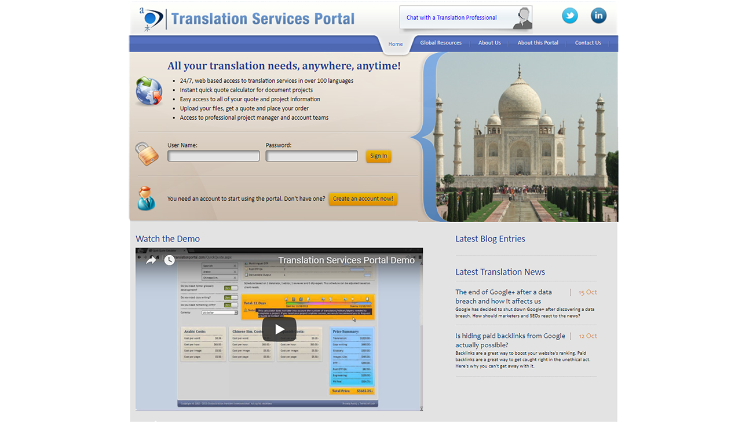Save demo video with the Watch Later clock icon
This screenshot has width=753, height=423.
(169, 260)
